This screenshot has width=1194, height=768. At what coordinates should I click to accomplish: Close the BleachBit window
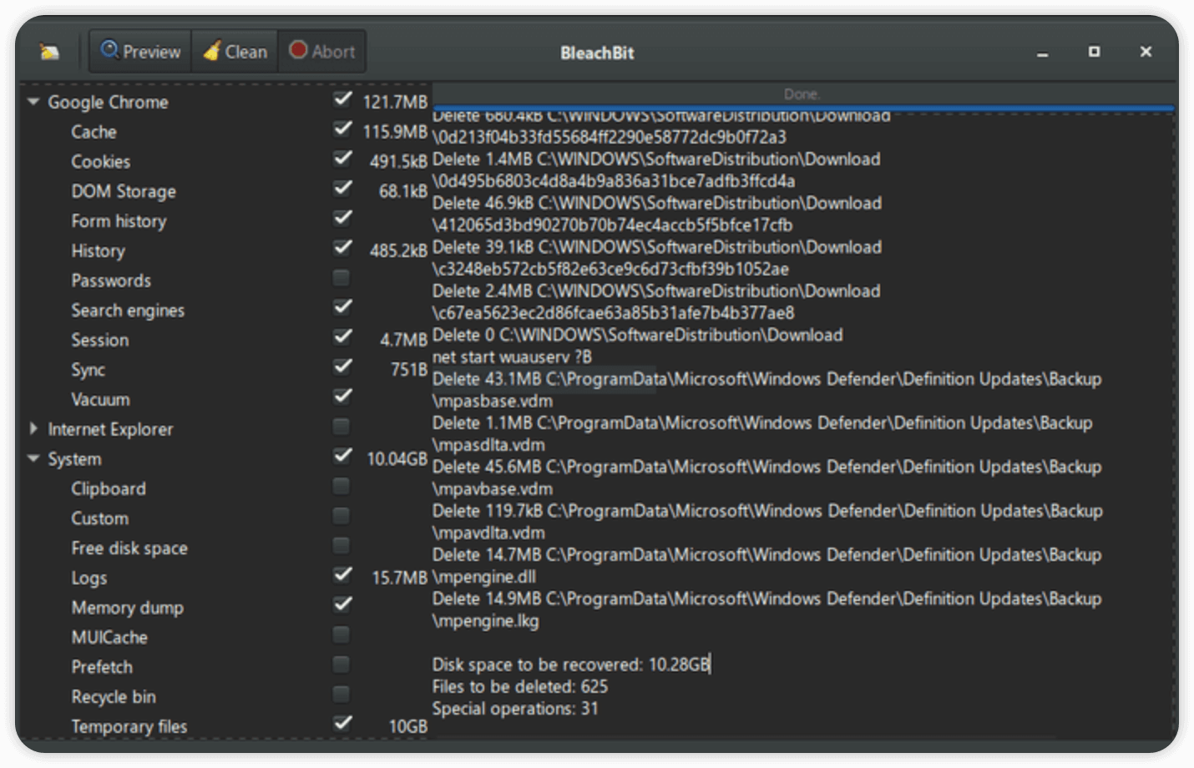coord(1146,52)
